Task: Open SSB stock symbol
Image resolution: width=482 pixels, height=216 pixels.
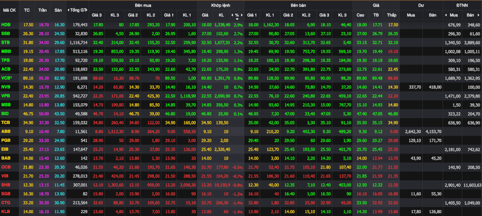Action: point(6,32)
